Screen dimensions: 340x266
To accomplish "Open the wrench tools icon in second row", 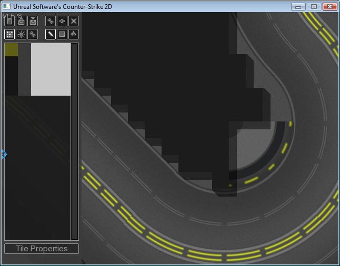I will 33,34.
